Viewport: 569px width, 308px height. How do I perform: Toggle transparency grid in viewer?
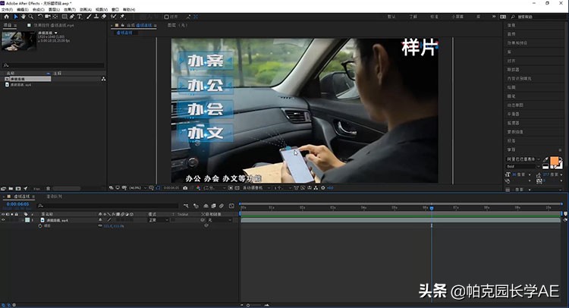(237, 188)
